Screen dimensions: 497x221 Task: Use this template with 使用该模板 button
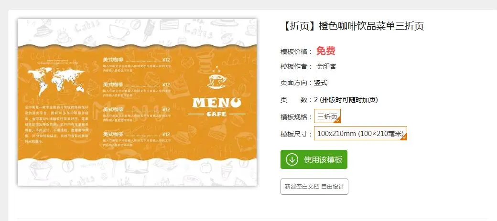(x=314, y=159)
